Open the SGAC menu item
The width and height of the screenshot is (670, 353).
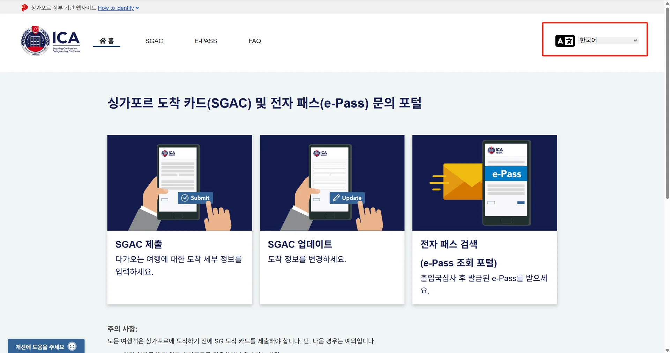click(154, 41)
